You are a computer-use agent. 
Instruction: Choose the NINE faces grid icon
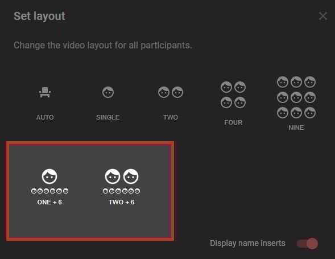pos(296,97)
